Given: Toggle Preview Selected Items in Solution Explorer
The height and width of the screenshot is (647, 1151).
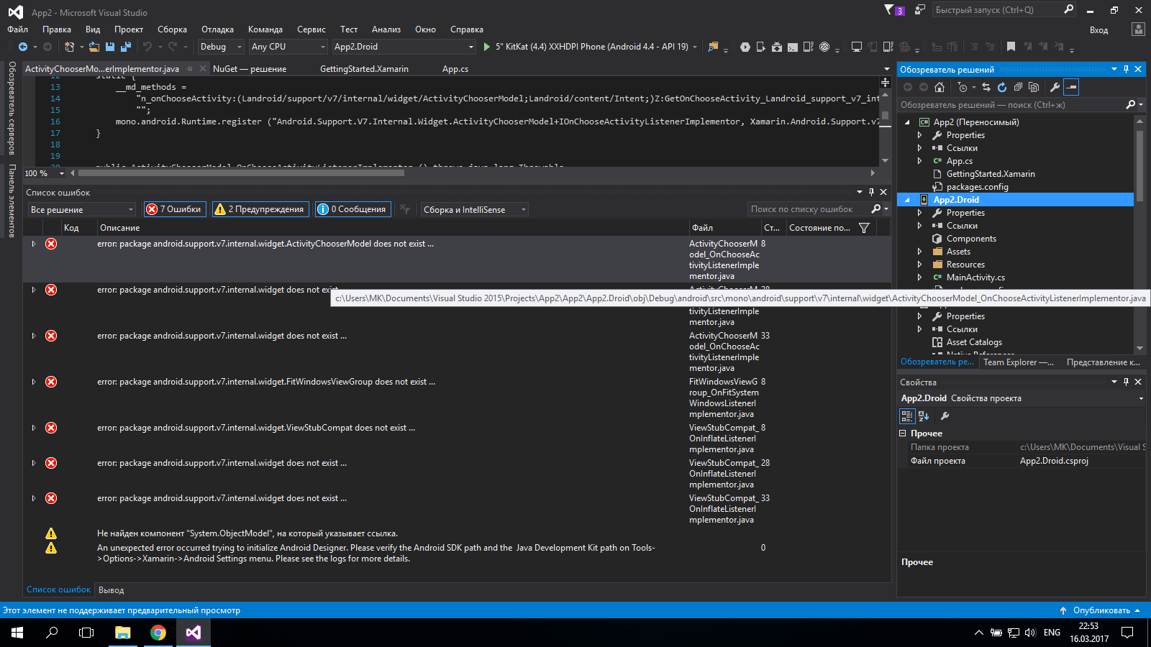Looking at the screenshot, I should click(x=1071, y=87).
